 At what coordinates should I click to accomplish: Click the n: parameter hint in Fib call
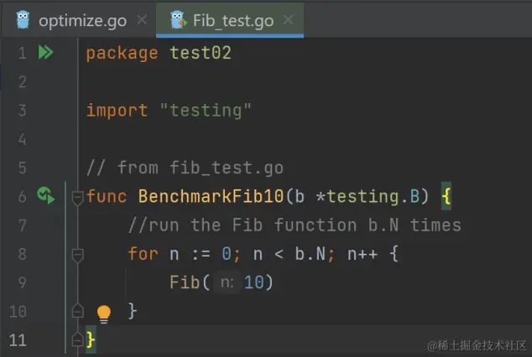227,282
